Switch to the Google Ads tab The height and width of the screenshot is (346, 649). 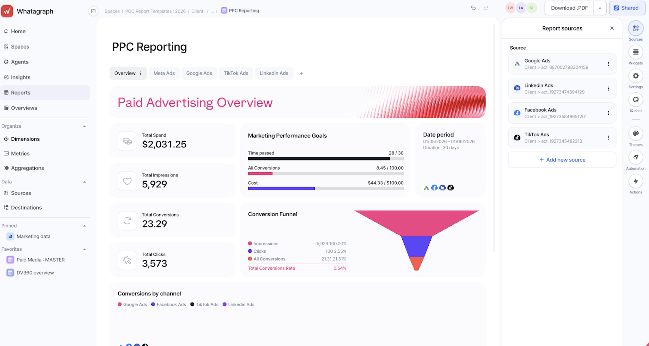pos(199,73)
